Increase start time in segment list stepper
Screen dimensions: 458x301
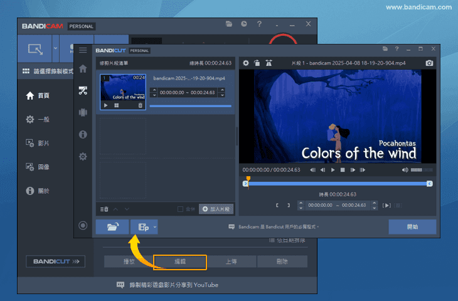point(154,90)
